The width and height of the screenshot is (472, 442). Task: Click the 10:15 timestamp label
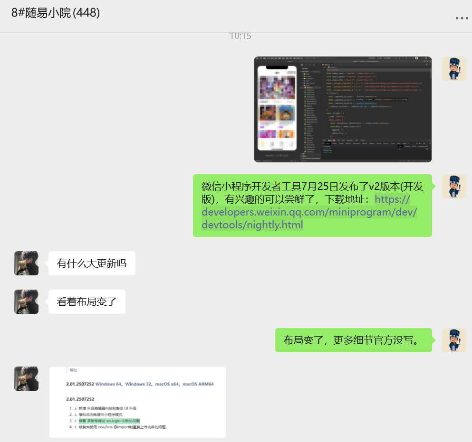[x=240, y=36]
